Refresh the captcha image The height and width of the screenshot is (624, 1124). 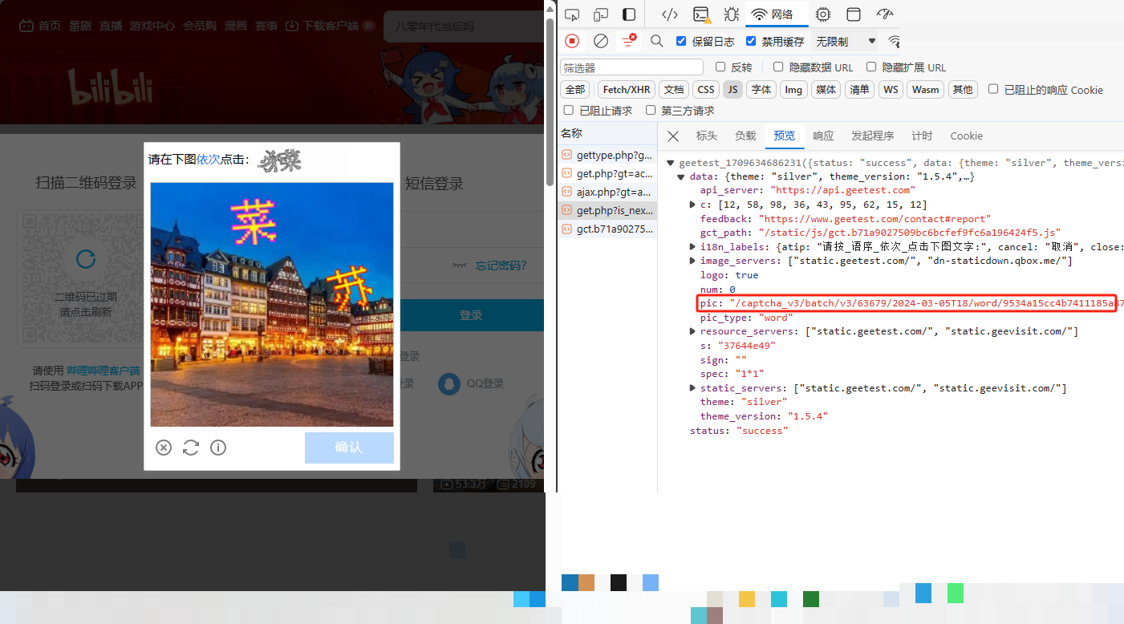[x=191, y=448]
